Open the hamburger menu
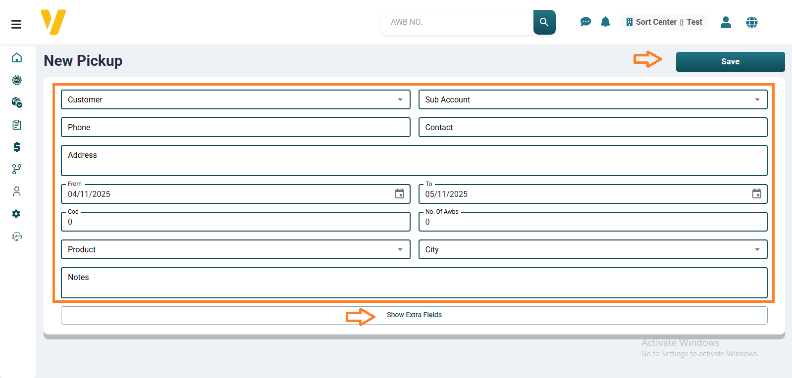 (16, 24)
